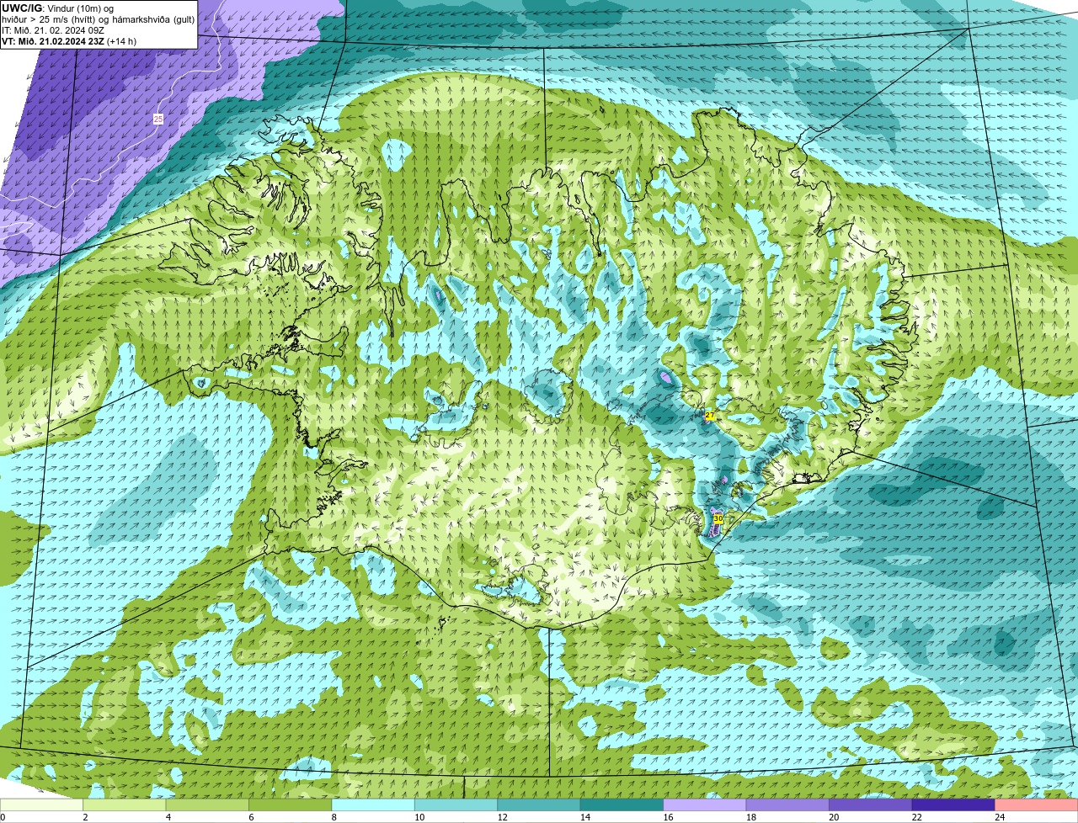This screenshot has width=1078, height=823.
Task: Click the 22–24 m/s dark indigo scale swatch
Action: click(x=953, y=804)
